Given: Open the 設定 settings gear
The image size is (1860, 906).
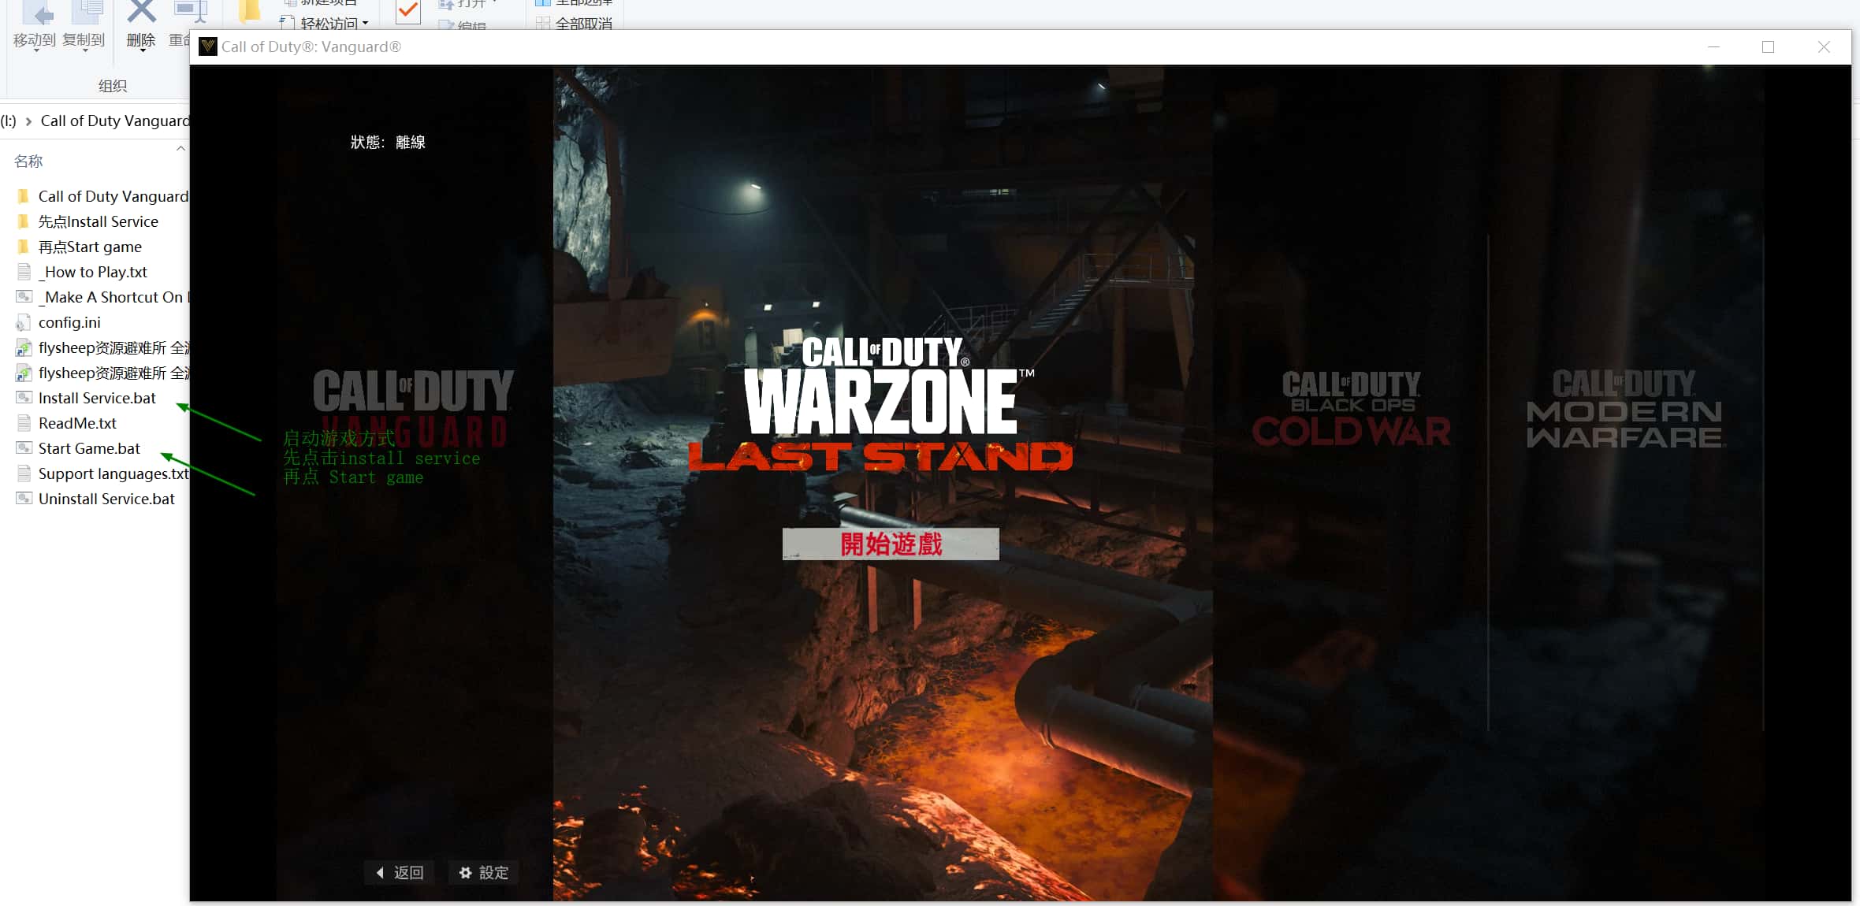Looking at the screenshot, I should (x=484, y=872).
